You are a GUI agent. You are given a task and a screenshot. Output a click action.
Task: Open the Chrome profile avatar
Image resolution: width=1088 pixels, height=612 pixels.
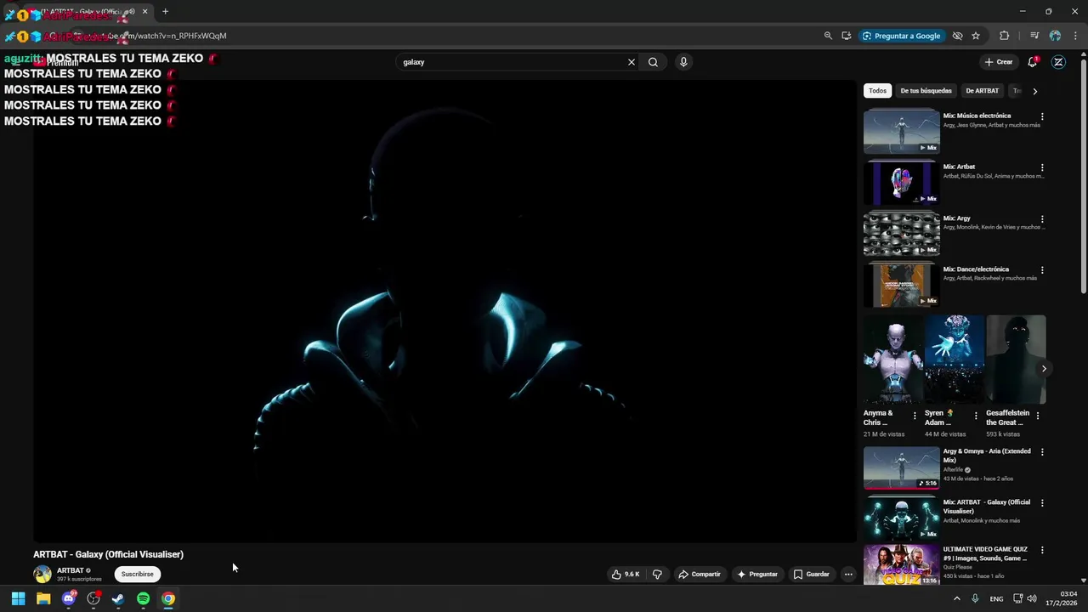point(1055,36)
